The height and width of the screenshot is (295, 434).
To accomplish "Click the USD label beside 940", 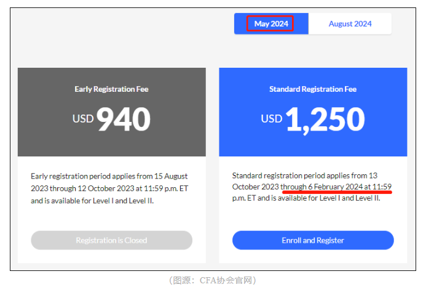I will [x=83, y=118].
